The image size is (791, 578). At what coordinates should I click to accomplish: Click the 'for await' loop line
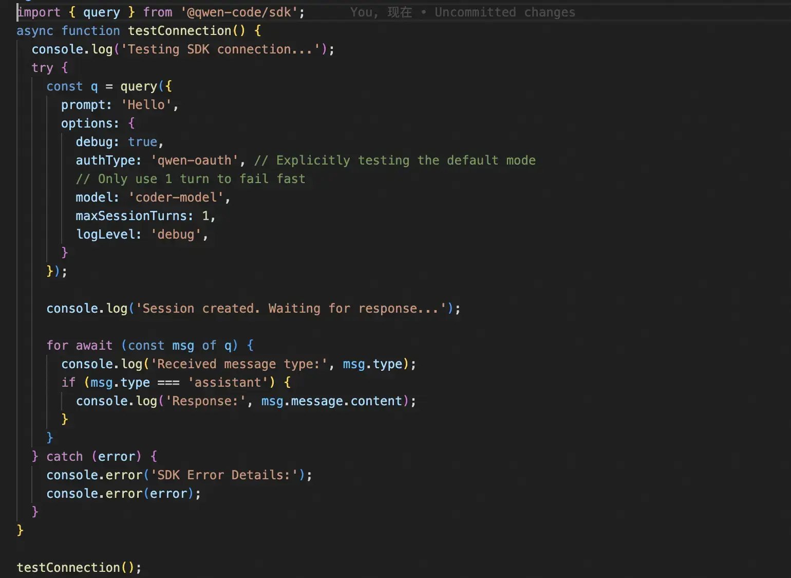pyautogui.click(x=150, y=346)
